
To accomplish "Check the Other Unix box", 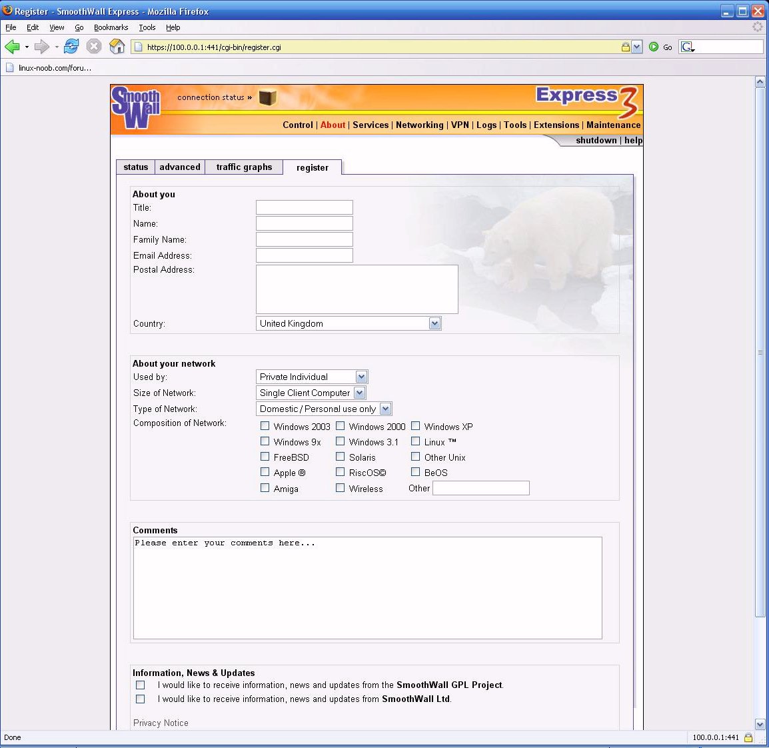I will click(x=415, y=457).
